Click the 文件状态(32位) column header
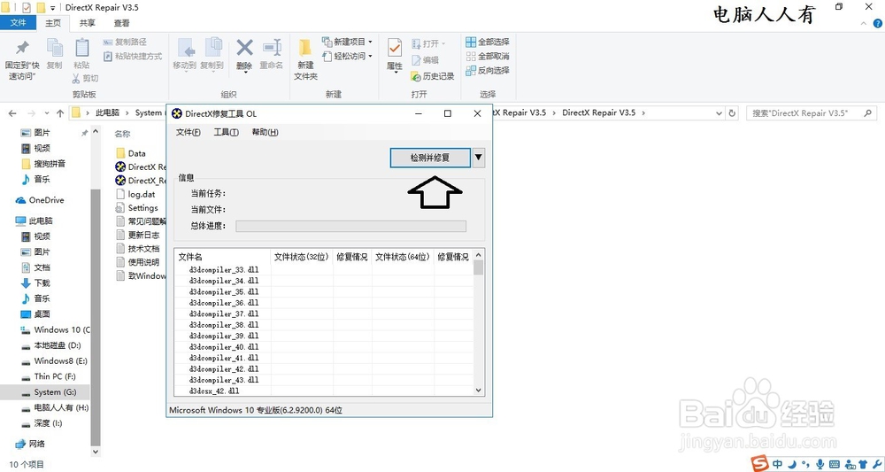The image size is (885, 472). (302, 257)
